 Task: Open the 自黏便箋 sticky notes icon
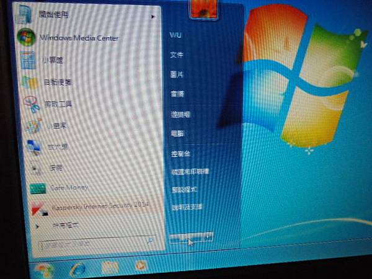tap(30, 82)
